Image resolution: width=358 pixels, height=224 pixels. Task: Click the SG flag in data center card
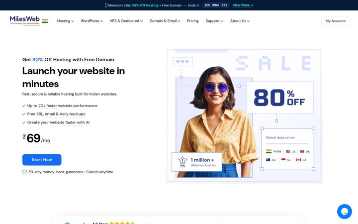click(x=283, y=160)
